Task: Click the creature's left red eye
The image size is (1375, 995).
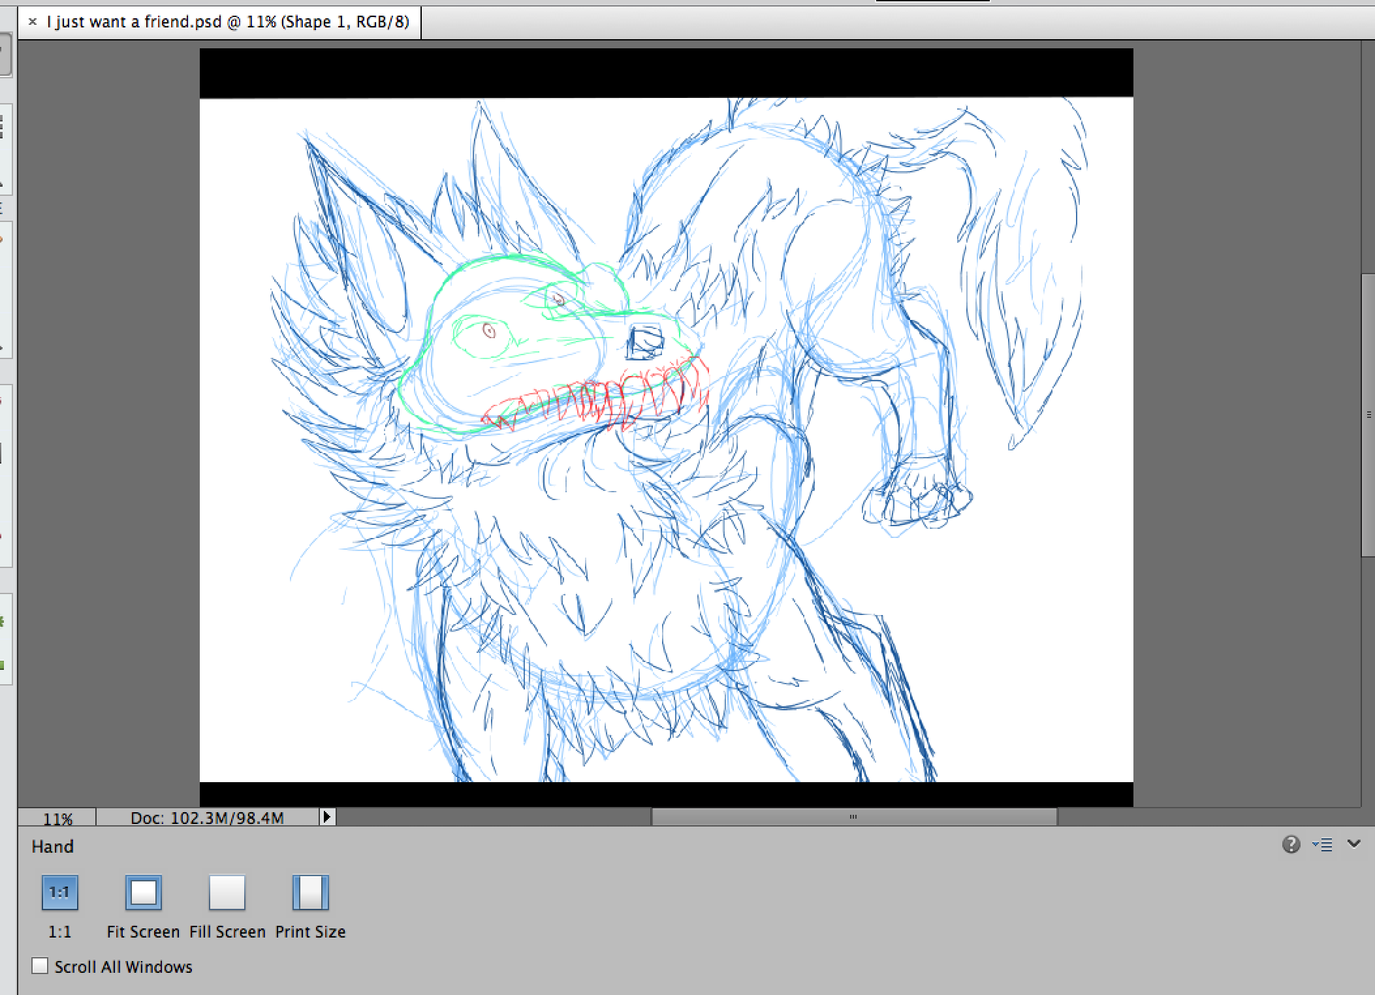Action: [489, 331]
